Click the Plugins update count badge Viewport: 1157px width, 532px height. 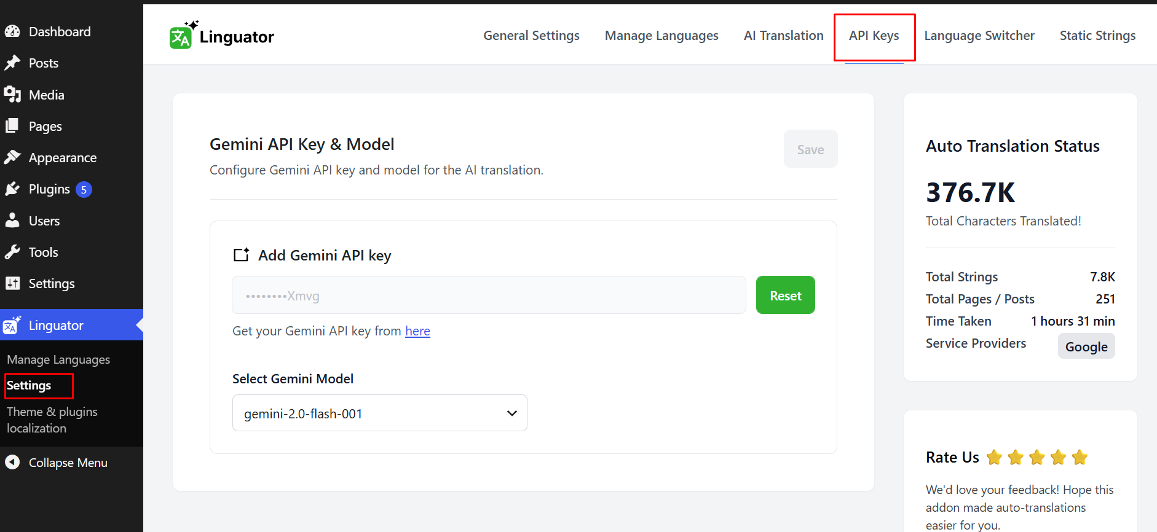[x=84, y=189]
